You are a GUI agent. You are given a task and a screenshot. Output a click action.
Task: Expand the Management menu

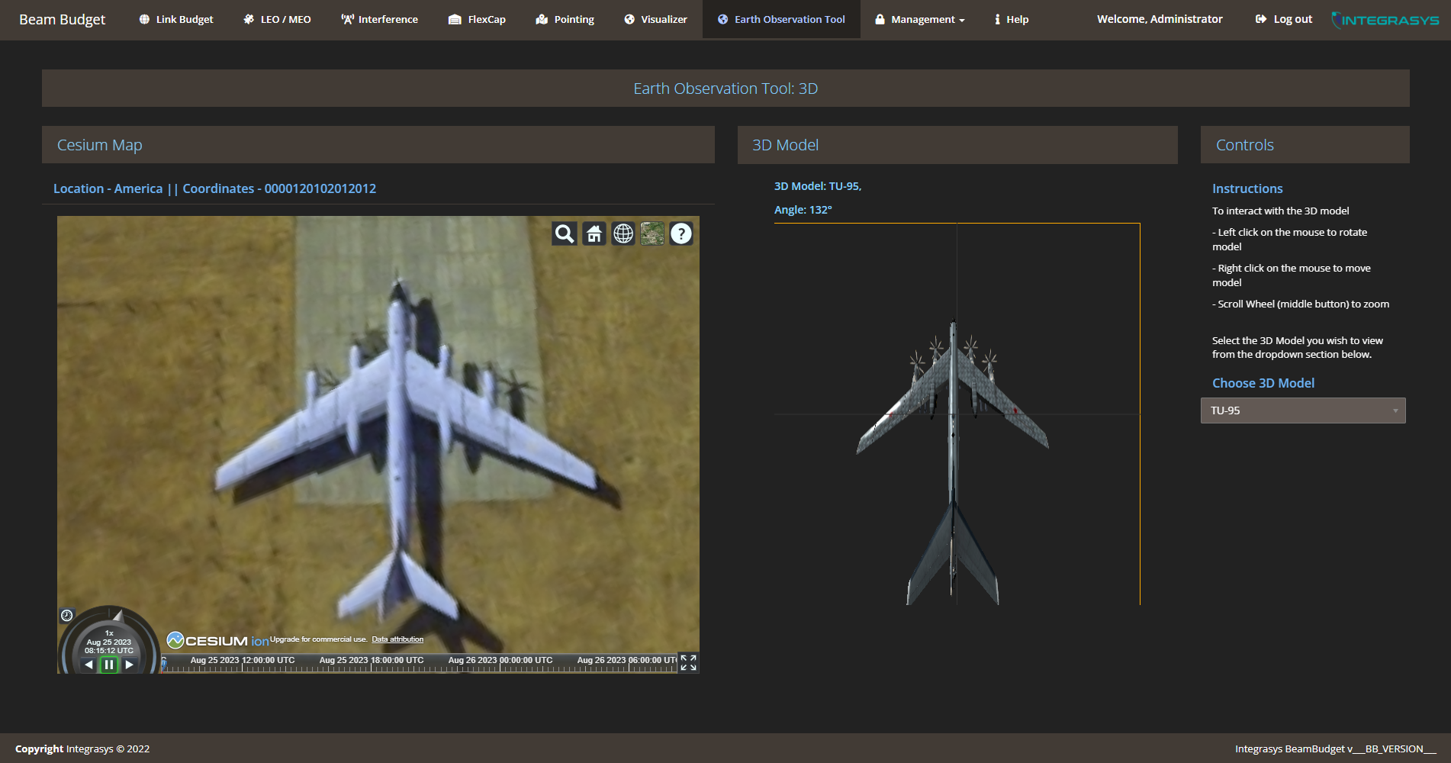[x=919, y=19]
